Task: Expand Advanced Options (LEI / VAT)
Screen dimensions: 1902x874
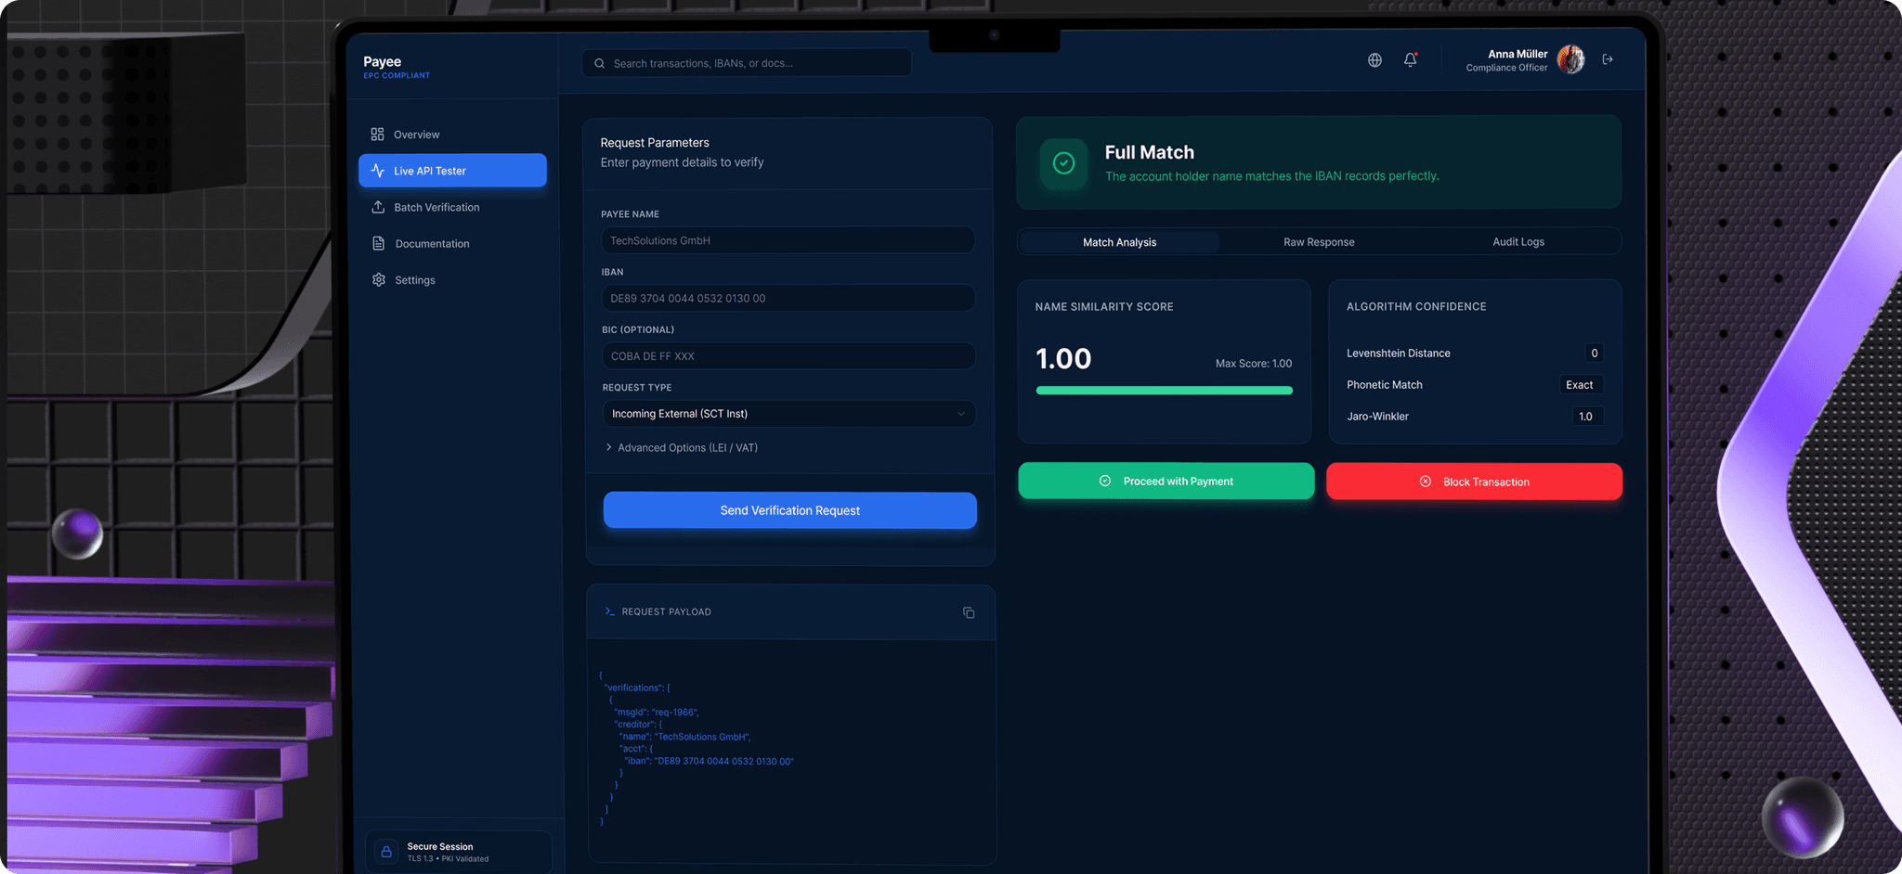Action: 684,447
